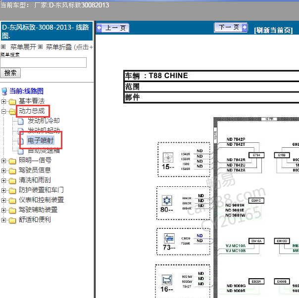Screen dimensions: 299x298
Task: Select the 驾驶辅助装置 folder label
Action: point(38,210)
